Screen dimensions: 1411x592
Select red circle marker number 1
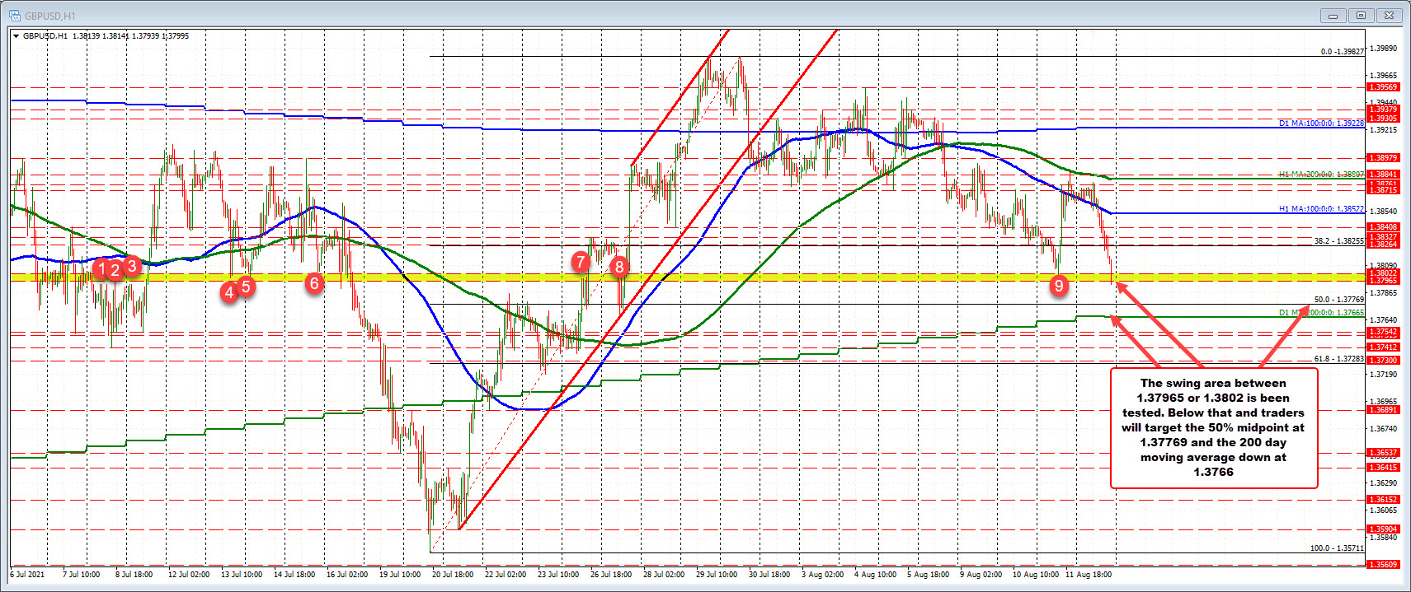[101, 268]
